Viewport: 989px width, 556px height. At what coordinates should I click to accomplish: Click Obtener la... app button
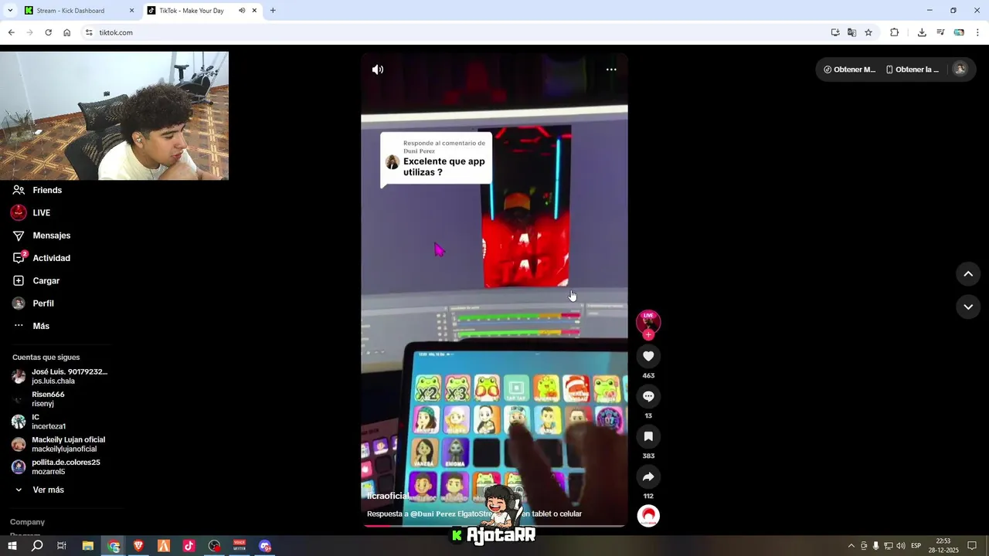(913, 69)
